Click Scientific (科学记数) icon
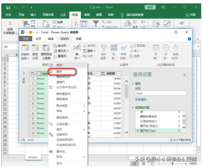 (124, 48)
